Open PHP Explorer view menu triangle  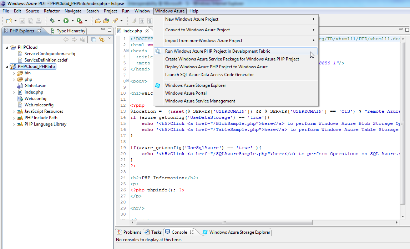tap(110, 38)
